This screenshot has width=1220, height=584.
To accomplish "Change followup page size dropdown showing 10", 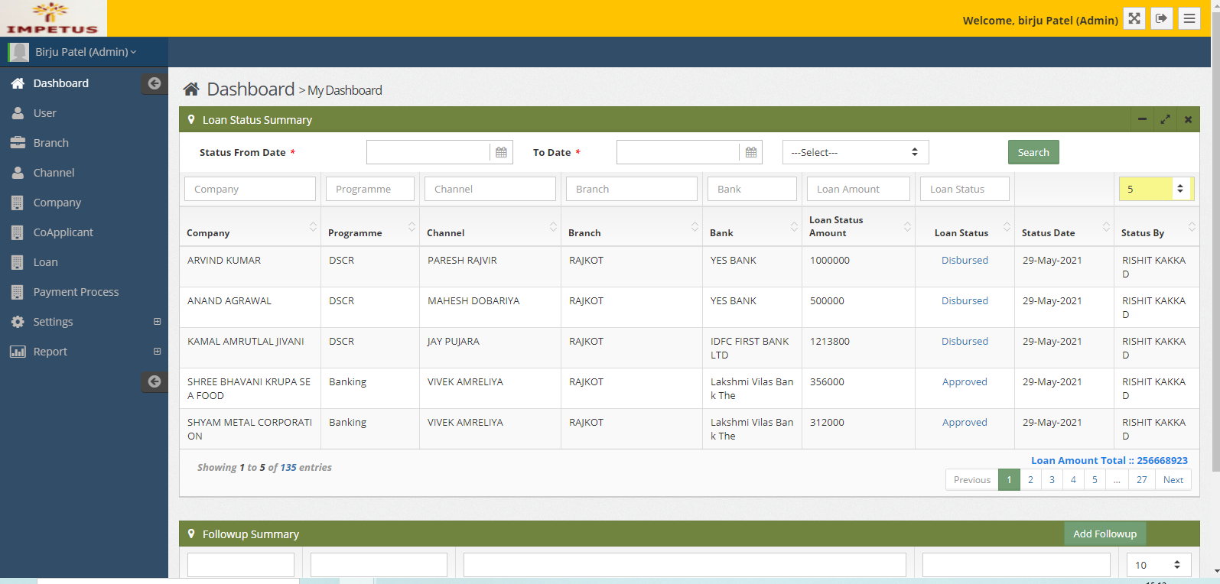I will point(1159,565).
